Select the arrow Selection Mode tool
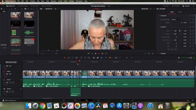196x110 pixels. (x=65, y=58)
